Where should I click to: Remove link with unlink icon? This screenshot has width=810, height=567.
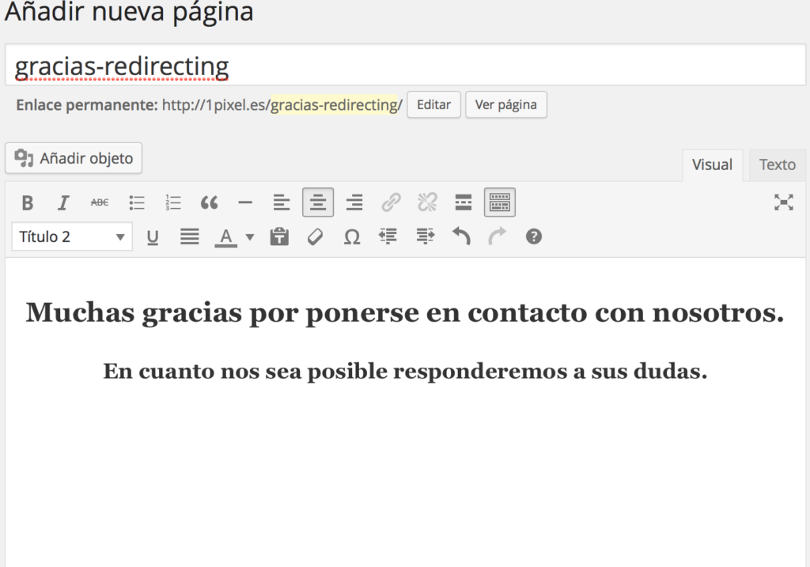click(427, 202)
